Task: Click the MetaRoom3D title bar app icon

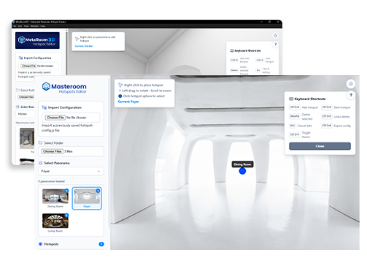Action: coord(14,22)
